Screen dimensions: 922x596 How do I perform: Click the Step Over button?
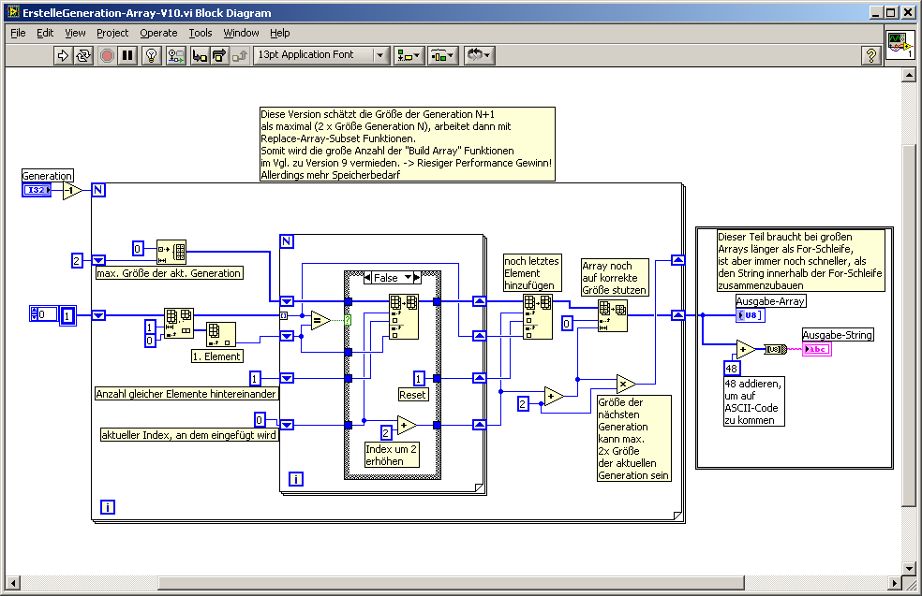[x=219, y=56]
